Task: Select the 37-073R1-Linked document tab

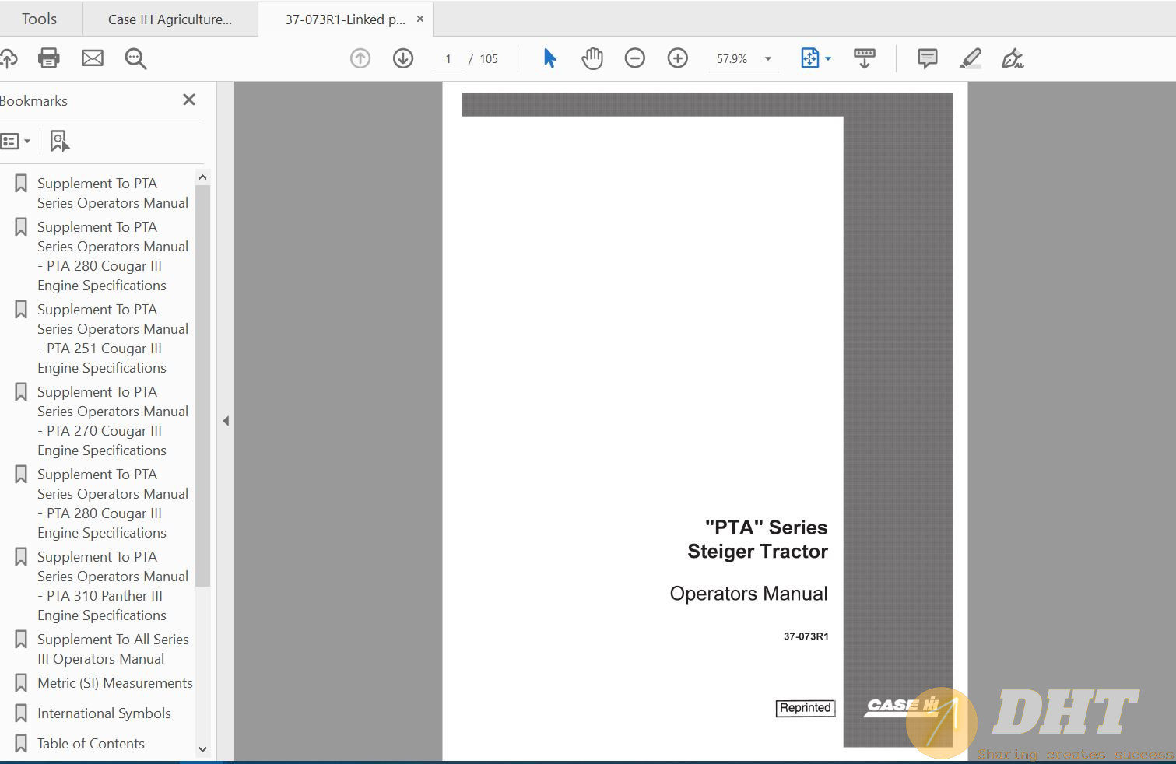Action: click(345, 19)
